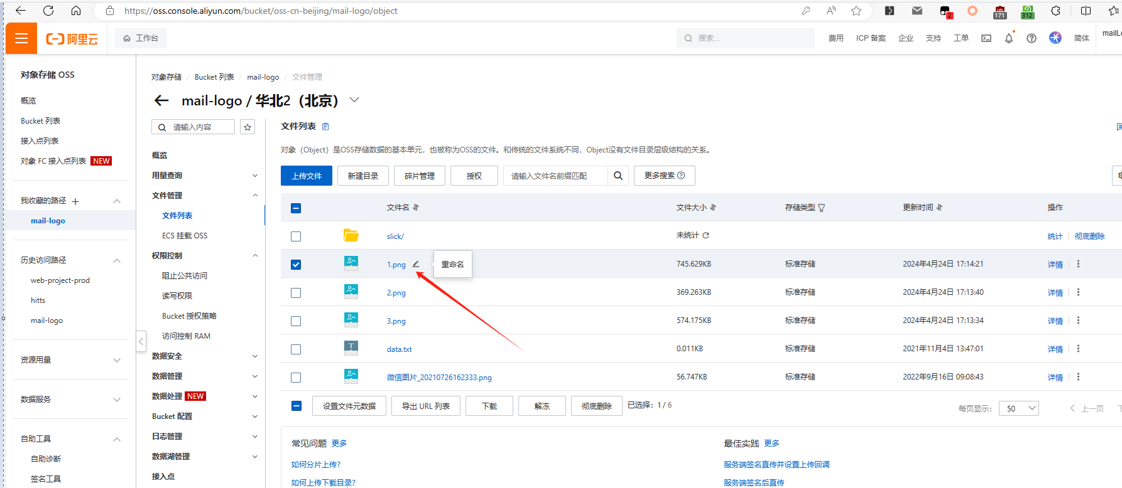Viewport: 1122px width, 488px height.
Task: Click the star favorite icon beside the search box
Action: tap(248, 127)
